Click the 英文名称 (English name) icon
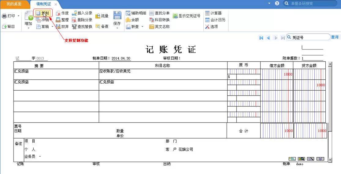Viewport: 341px width, 174px height. [152, 27]
